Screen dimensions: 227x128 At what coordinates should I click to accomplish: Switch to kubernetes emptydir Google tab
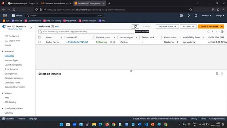pos(23,3)
